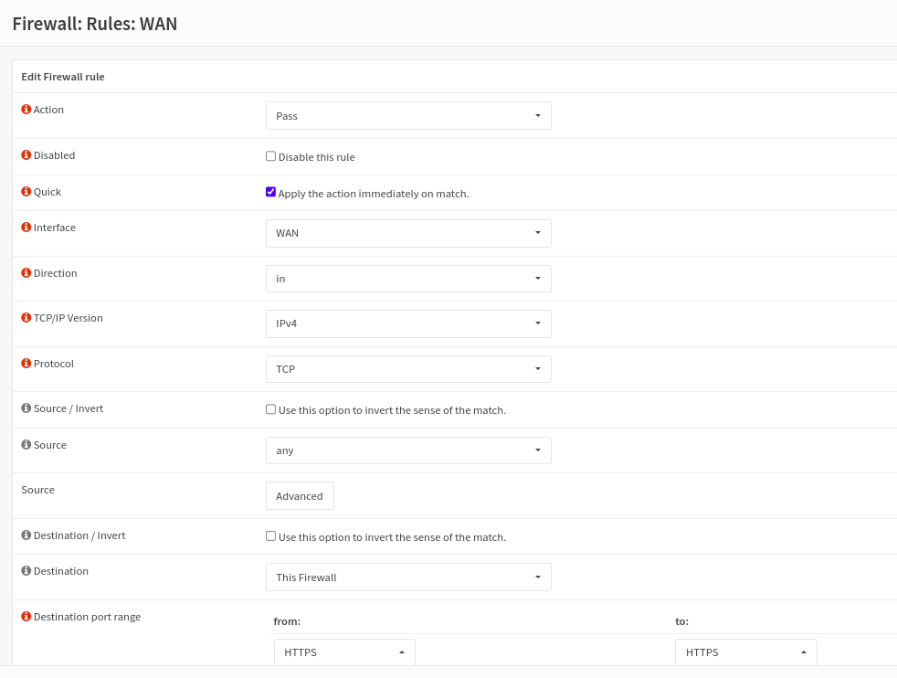Open the Action dropdown showing Pass

click(x=407, y=115)
